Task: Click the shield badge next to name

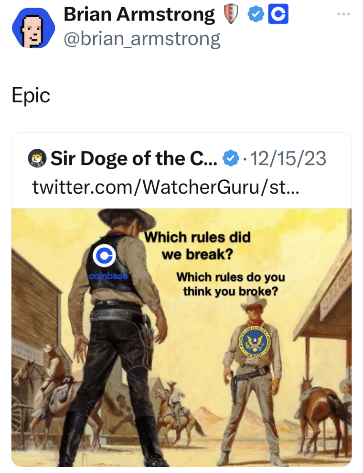Action: pyautogui.click(x=231, y=14)
